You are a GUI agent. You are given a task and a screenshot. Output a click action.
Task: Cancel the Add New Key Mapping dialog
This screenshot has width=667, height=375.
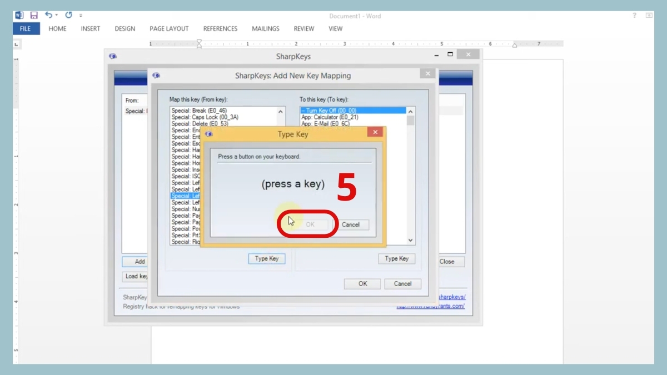pos(403,283)
